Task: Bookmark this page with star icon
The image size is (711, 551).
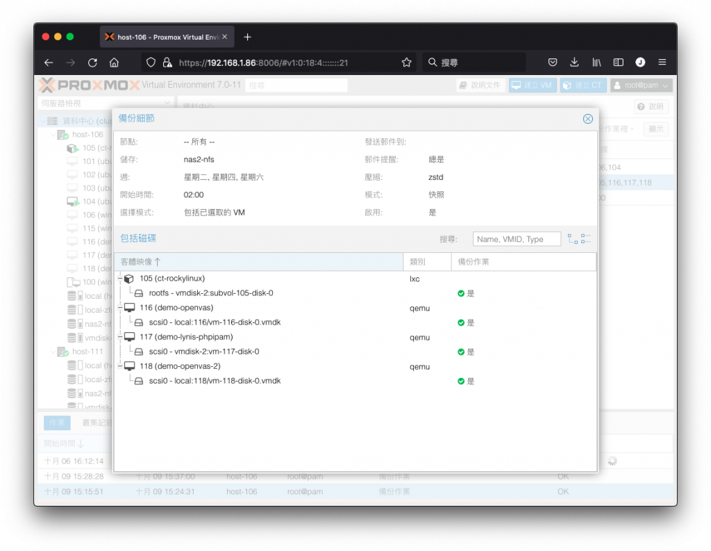Action: pyautogui.click(x=406, y=63)
